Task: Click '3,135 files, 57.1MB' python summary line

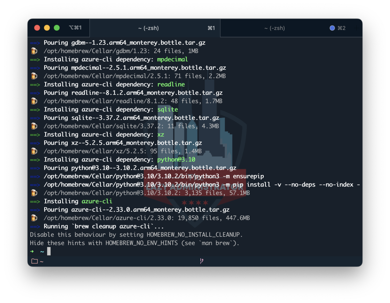Action: (x=147, y=193)
